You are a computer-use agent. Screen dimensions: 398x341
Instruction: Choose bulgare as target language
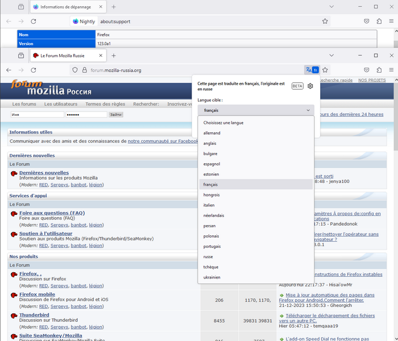tap(256, 153)
